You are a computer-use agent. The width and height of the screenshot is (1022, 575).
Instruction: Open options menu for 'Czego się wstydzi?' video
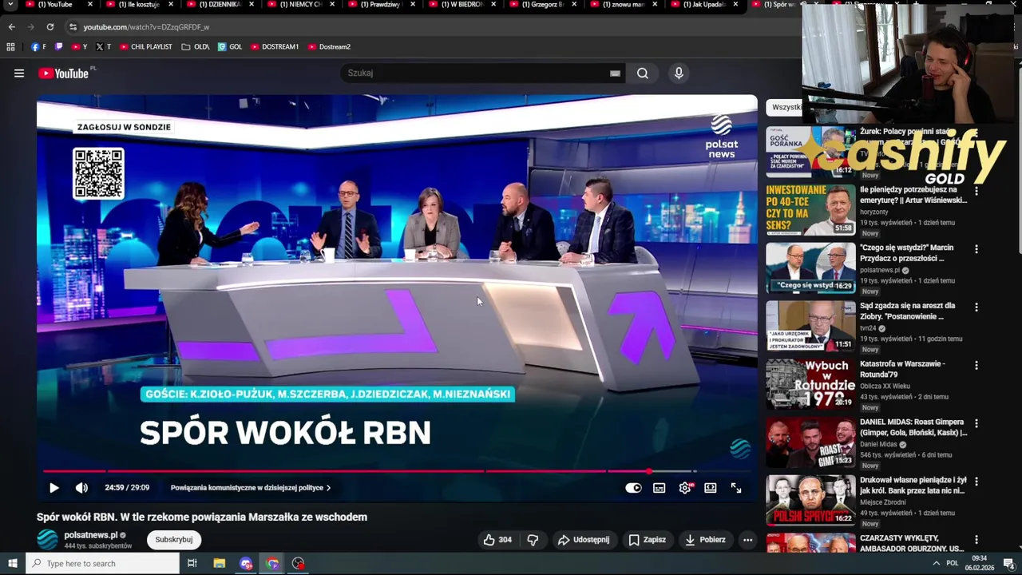[976, 249]
